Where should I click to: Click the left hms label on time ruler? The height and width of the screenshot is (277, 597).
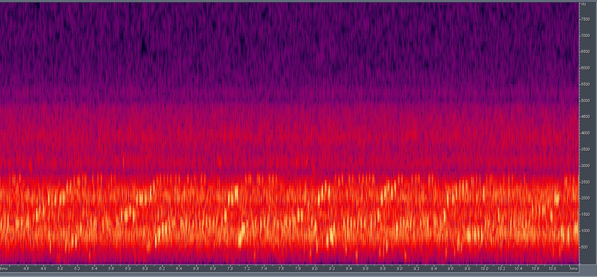pos(4,268)
